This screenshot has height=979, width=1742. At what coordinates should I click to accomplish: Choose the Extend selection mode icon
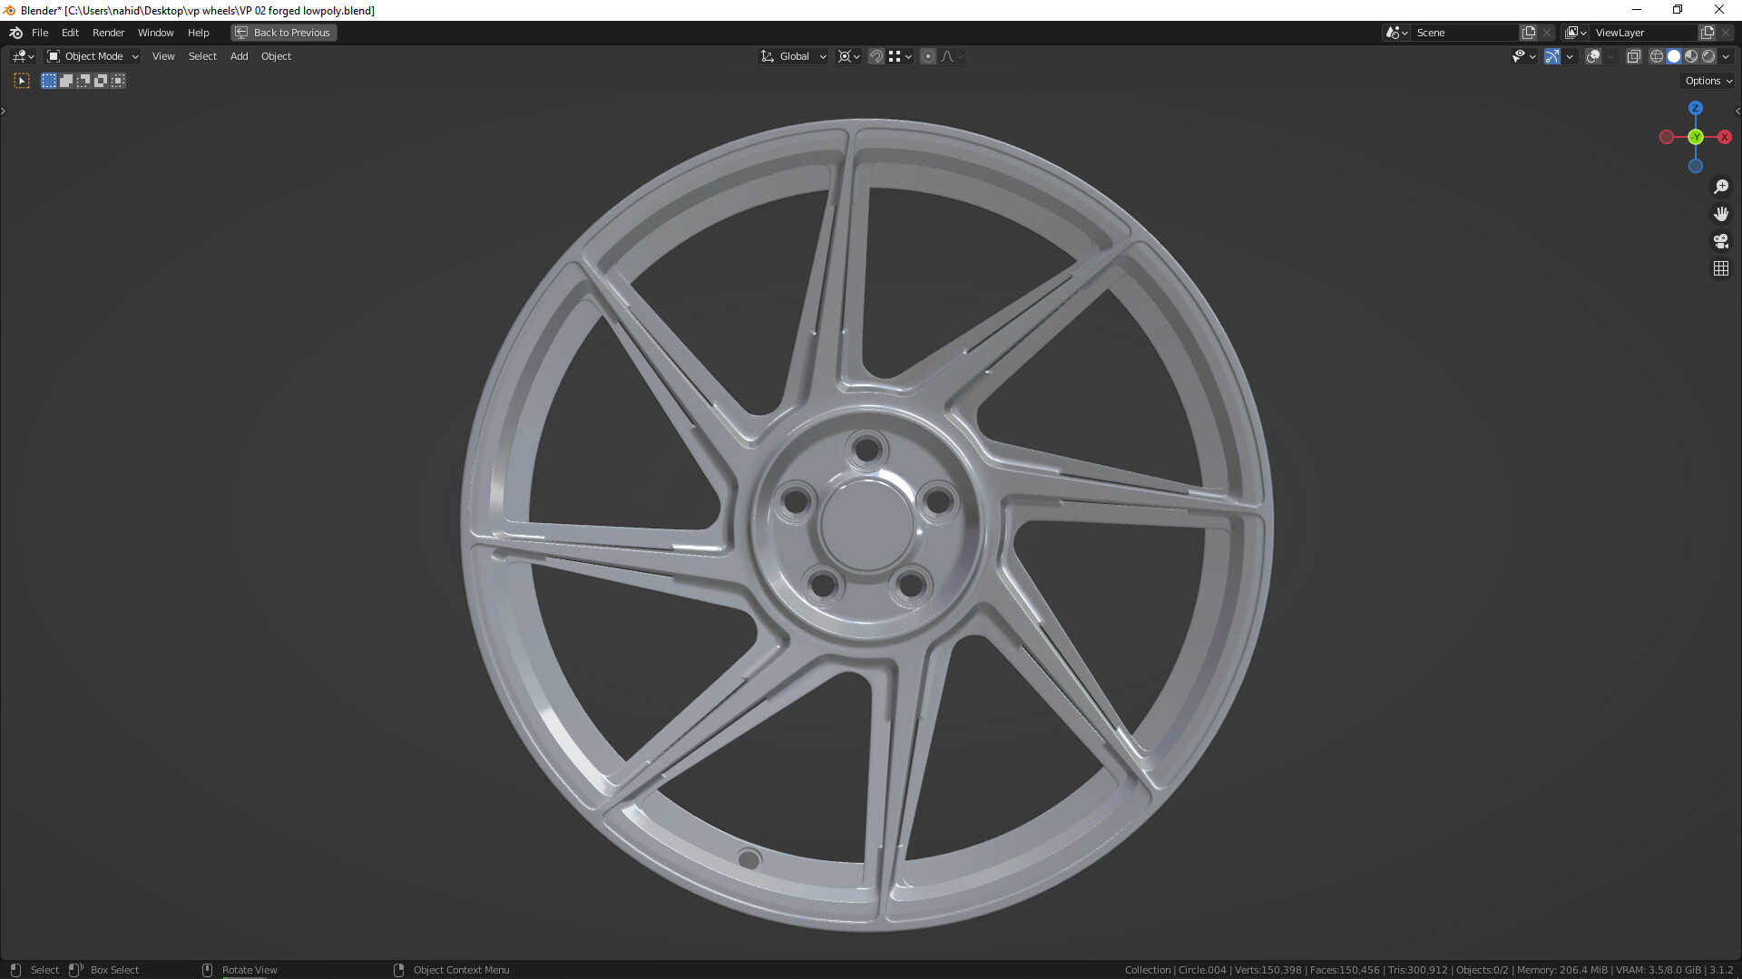point(66,81)
